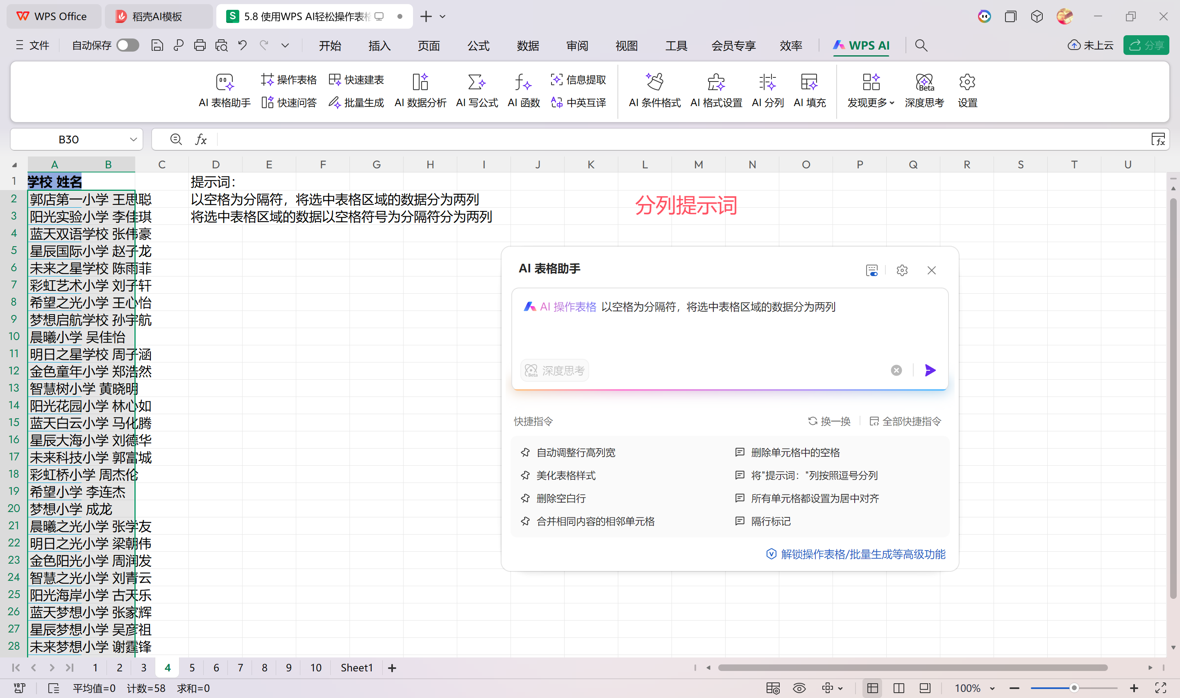Image resolution: width=1180 pixels, height=698 pixels.
Task: Click the zoom in plus button
Action: (x=1134, y=688)
